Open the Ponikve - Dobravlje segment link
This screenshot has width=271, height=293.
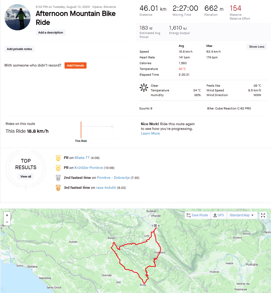[x=113, y=178]
